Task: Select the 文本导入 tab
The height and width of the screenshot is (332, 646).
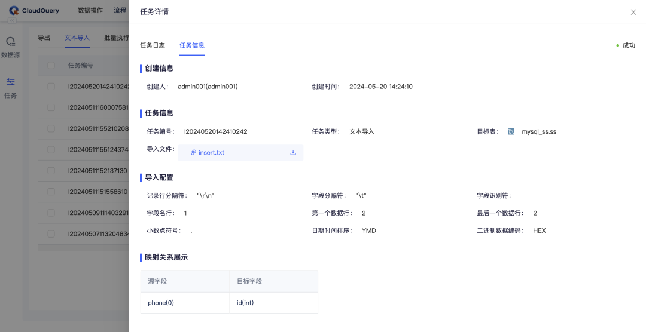Action: pos(77,38)
